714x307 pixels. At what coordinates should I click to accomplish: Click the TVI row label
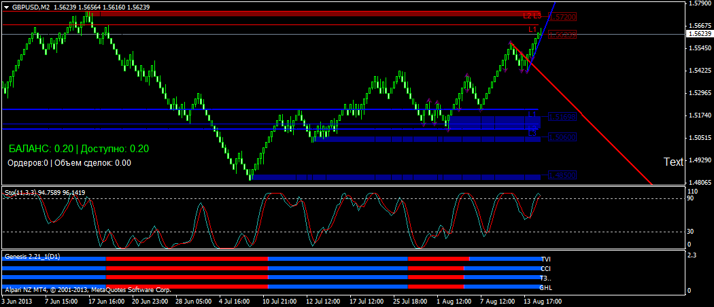tap(546, 259)
